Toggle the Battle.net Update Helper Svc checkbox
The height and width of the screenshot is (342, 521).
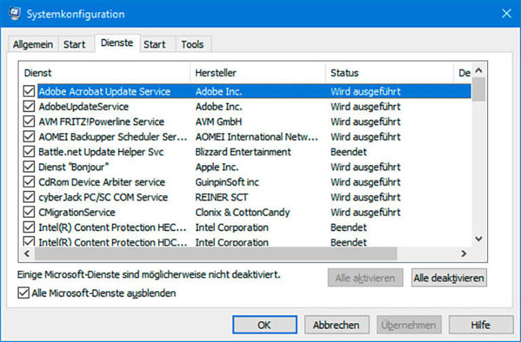pyautogui.click(x=28, y=152)
